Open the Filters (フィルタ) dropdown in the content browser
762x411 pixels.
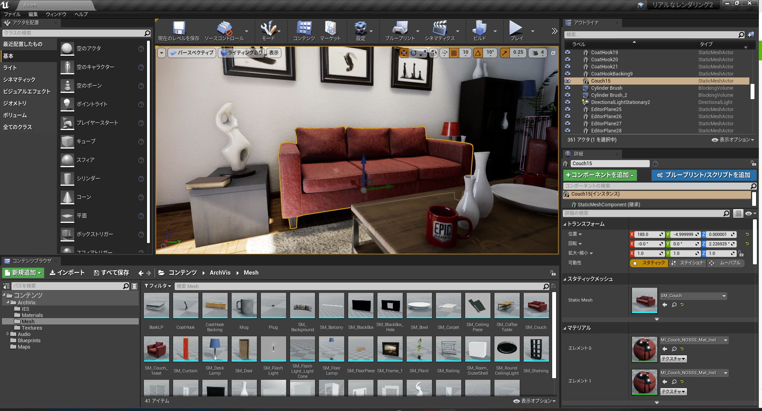coord(158,286)
